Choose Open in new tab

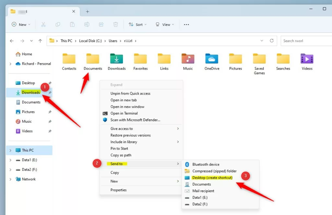click(x=141, y=100)
